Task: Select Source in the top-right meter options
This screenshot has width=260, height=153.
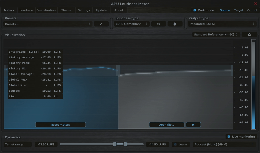Action: click(x=225, y=10)
